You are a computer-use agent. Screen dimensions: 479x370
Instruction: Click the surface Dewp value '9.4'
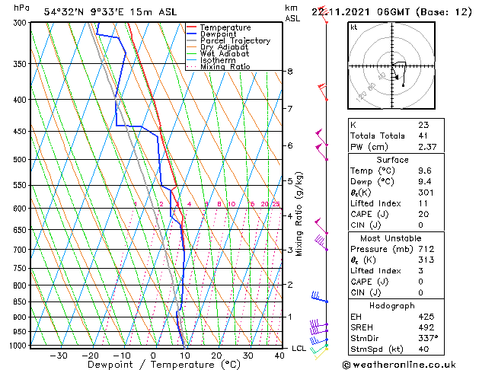click(425, 182)
